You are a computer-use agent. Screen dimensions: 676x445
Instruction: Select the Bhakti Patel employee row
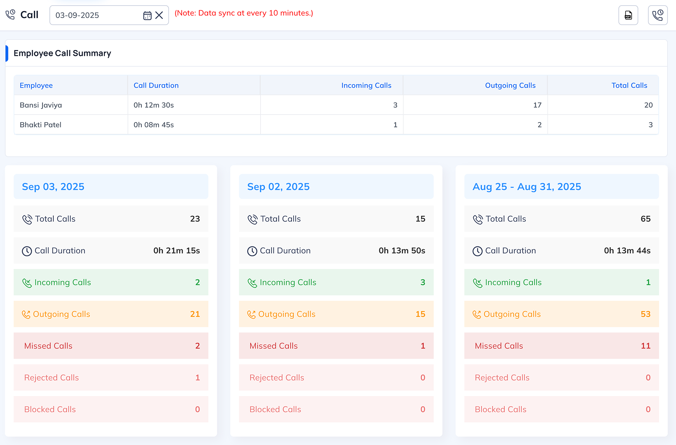tap(40, 125)
